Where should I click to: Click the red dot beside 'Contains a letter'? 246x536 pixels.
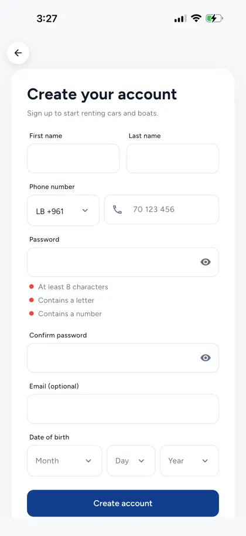click(32, 300)
